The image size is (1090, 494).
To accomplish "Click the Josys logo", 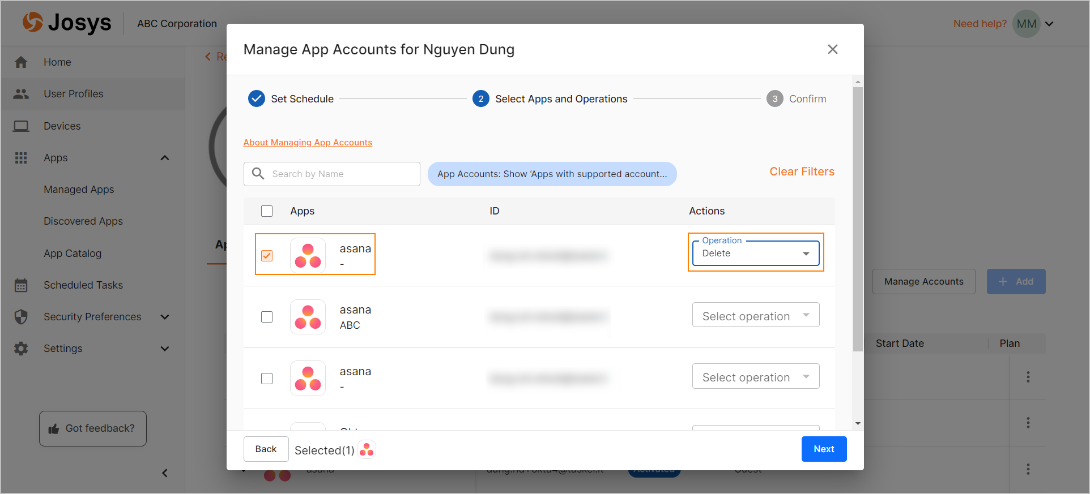I will 67,23.
